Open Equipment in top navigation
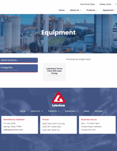Viewport: 117px width, 151px height. 108,10
